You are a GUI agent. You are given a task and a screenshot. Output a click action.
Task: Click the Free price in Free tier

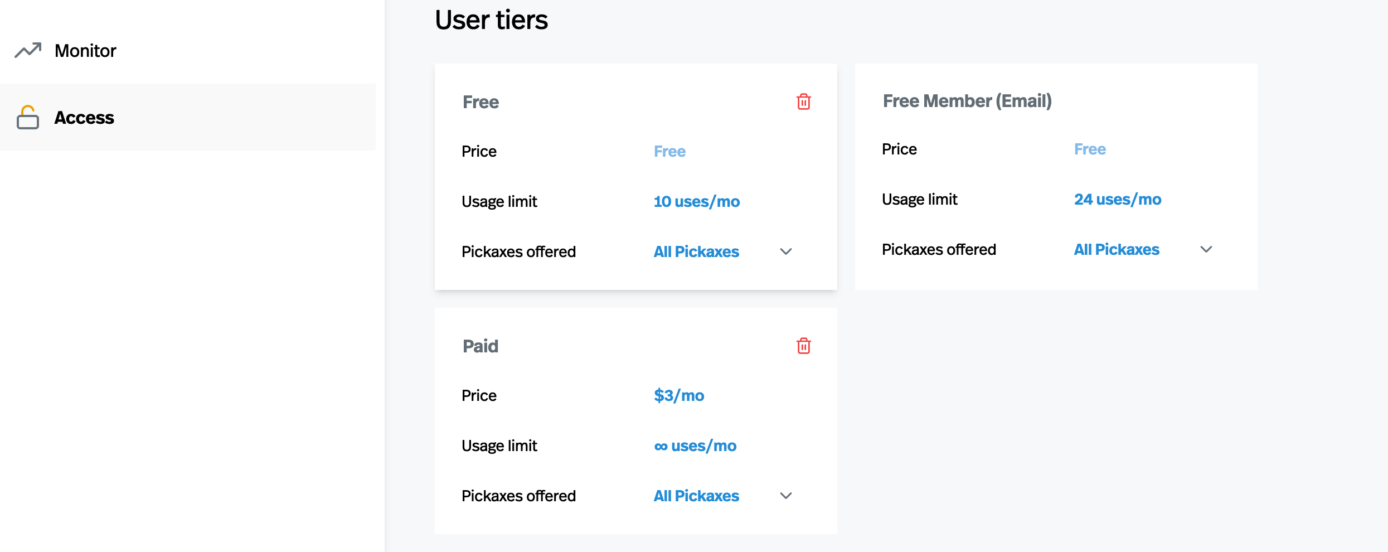pos(669,151)
